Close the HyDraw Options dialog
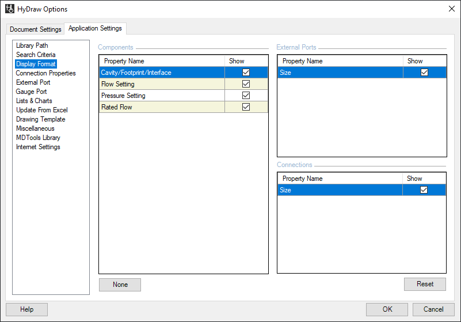Screen dimensions: 461x322 pyautogui.click(x=451, y=9)
